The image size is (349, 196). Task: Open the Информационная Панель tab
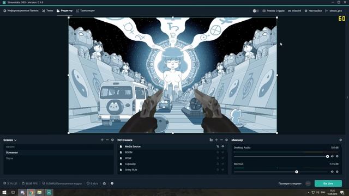21,11
